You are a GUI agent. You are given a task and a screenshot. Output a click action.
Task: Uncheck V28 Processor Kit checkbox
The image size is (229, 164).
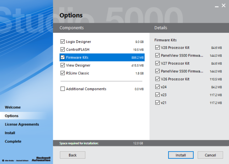point(158,47)
